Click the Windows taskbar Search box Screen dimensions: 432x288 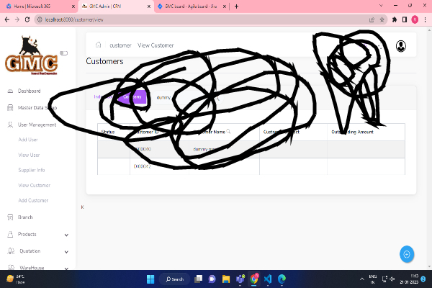[175, 279]
